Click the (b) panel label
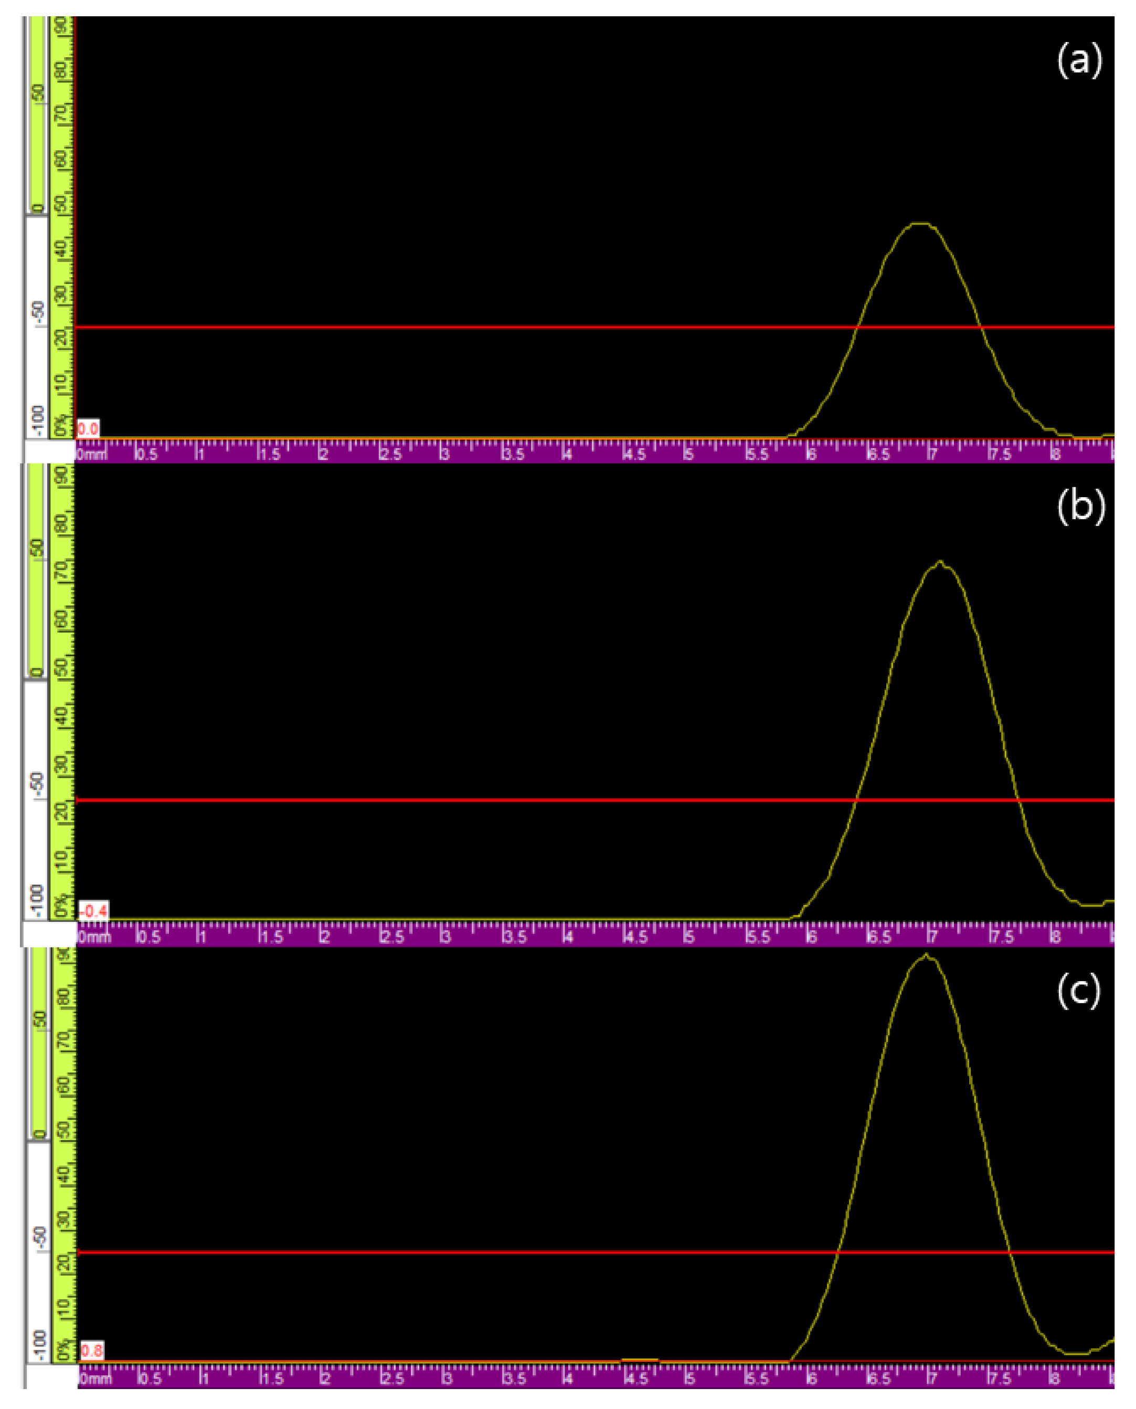 (1081, 508)
